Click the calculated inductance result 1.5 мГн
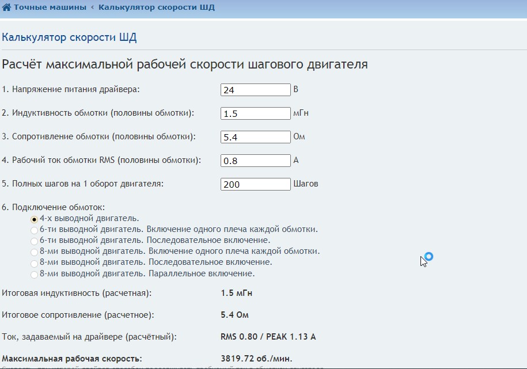The width and height of the screenshot is (527, 369). [x=236, y=293]
